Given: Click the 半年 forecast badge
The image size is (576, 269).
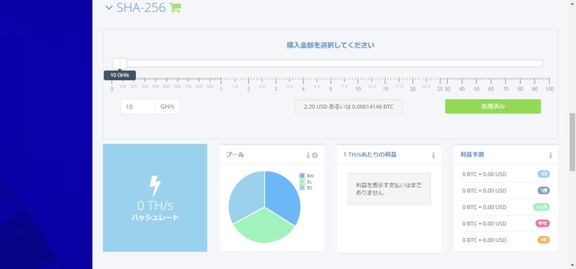Looking at the screenshot, I should coord(543,223).
